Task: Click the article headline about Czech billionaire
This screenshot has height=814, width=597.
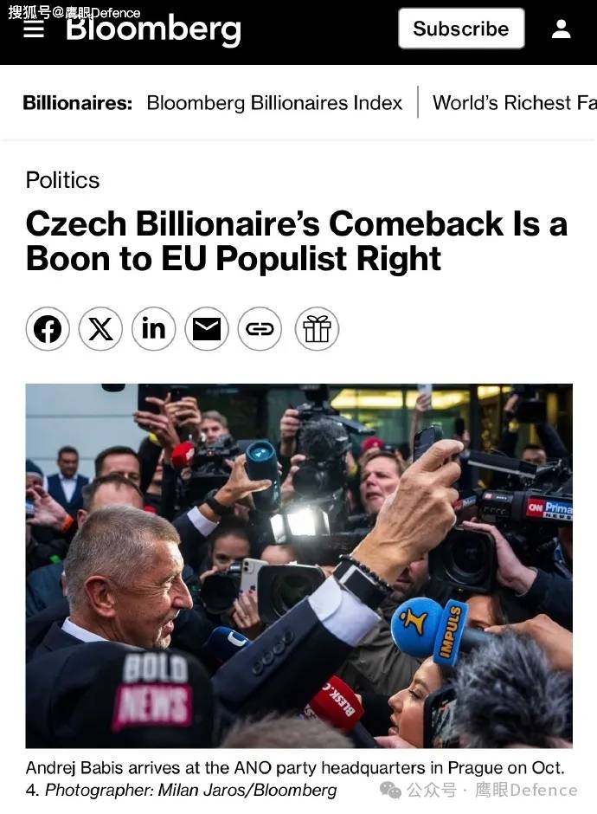Action: (x=296, y=241)
